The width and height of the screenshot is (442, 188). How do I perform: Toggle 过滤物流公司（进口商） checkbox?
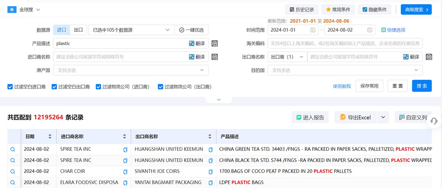[98, 87]
